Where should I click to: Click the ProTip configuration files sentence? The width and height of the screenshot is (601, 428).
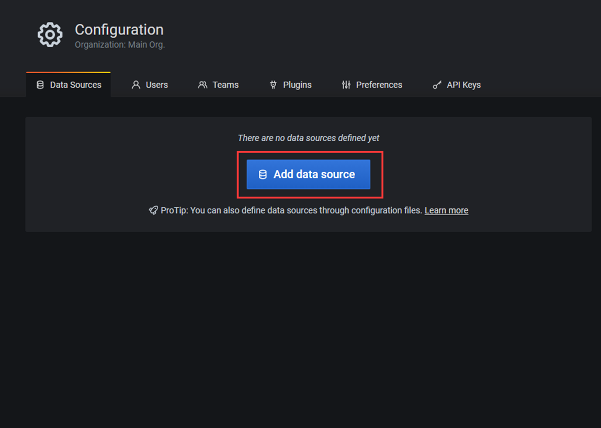tap(291, 210)
